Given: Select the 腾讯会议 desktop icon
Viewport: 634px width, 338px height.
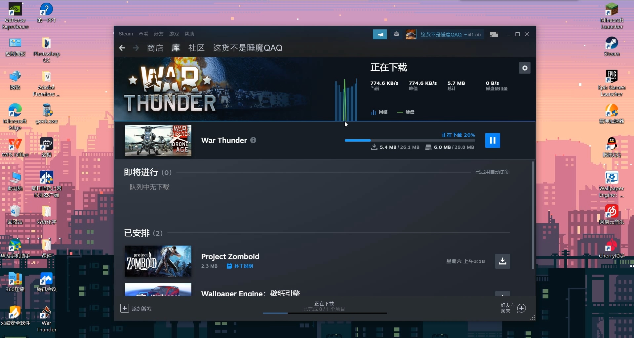Looking at the screenshot, I should (x=46, y=282).
